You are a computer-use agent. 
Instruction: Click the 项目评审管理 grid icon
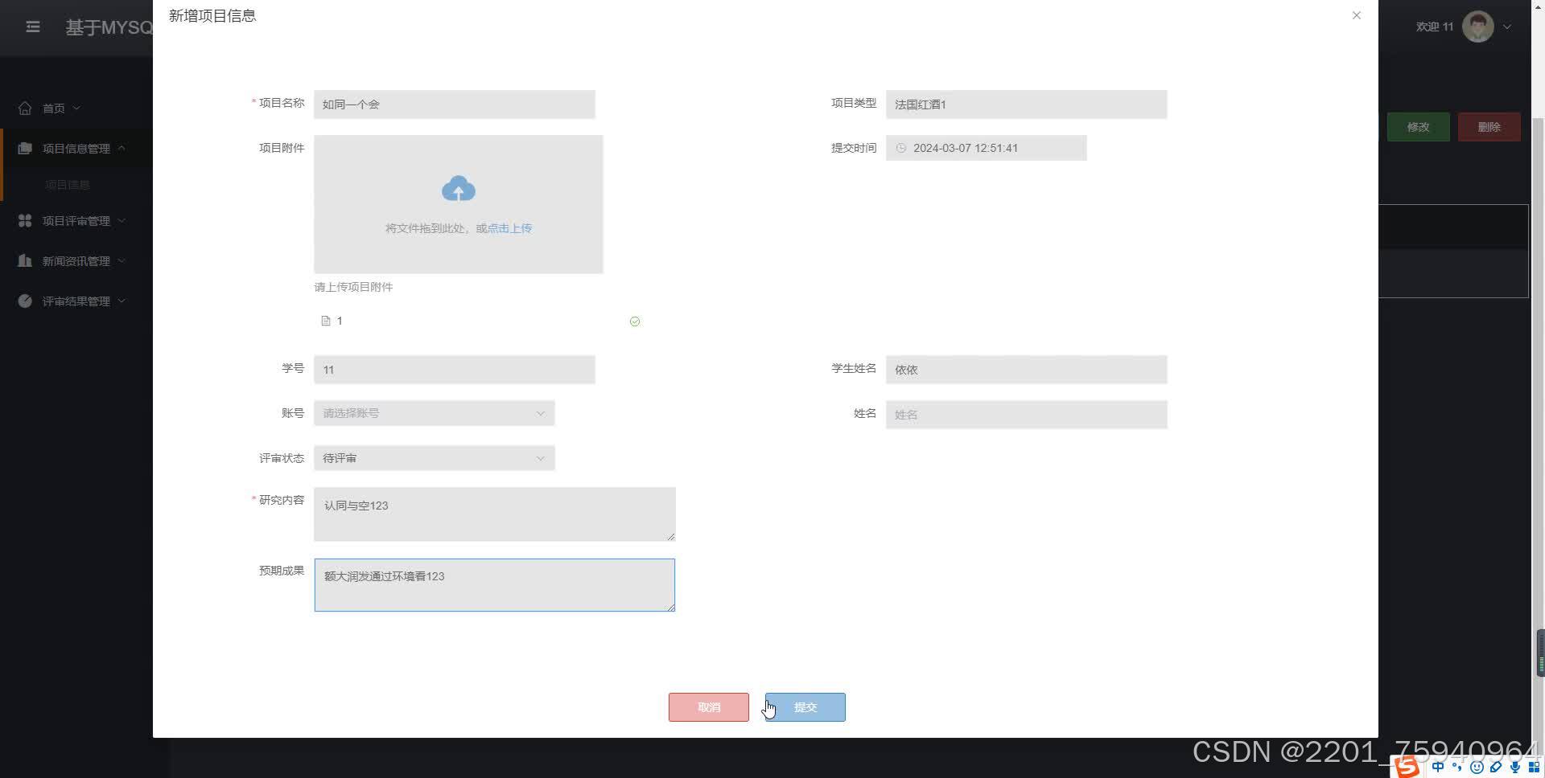point(25,220)
